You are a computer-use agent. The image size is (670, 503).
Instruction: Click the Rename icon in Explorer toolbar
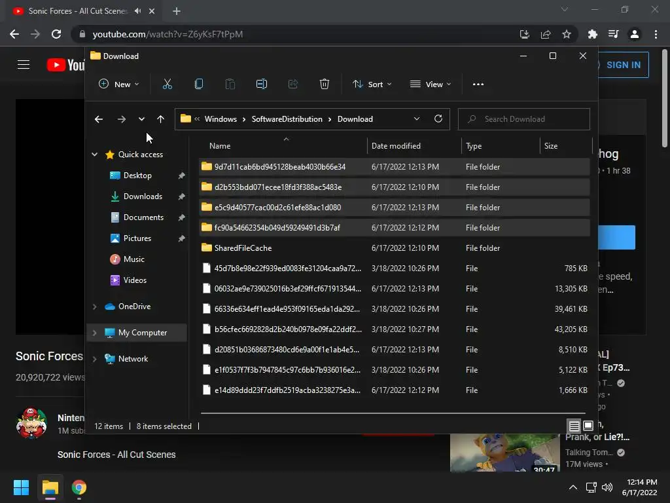pos(262,84)
